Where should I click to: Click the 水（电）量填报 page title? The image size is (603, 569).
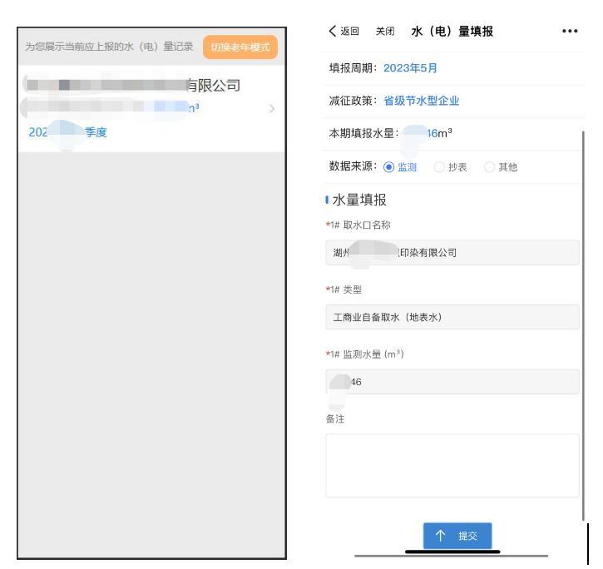pos(452,31)
